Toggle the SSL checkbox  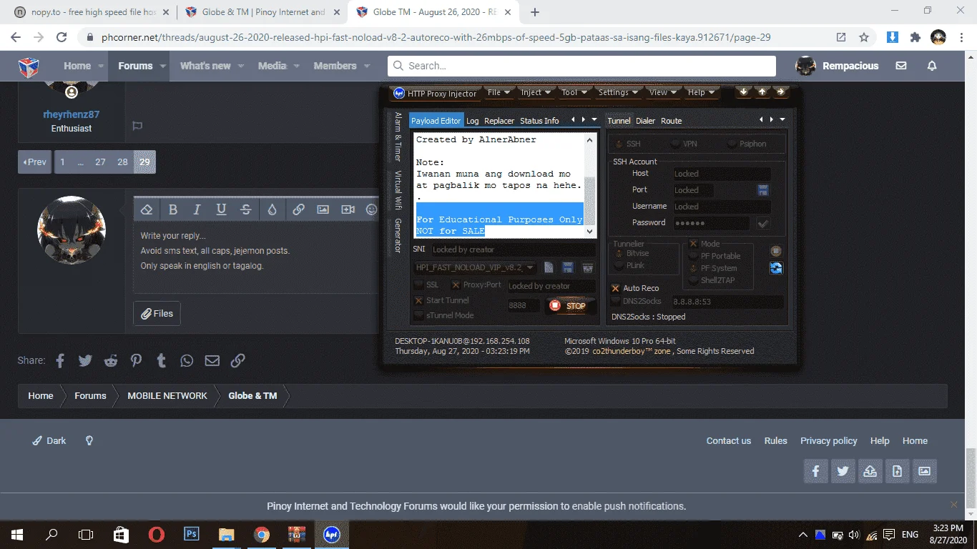click(418, 285)
